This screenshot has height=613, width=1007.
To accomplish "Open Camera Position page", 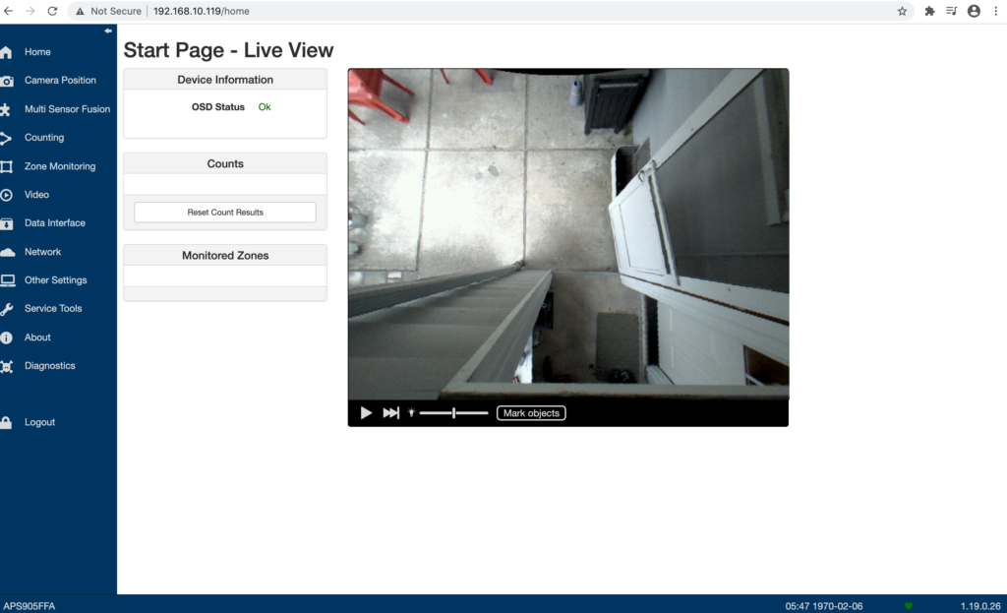I will pos(60,81).
